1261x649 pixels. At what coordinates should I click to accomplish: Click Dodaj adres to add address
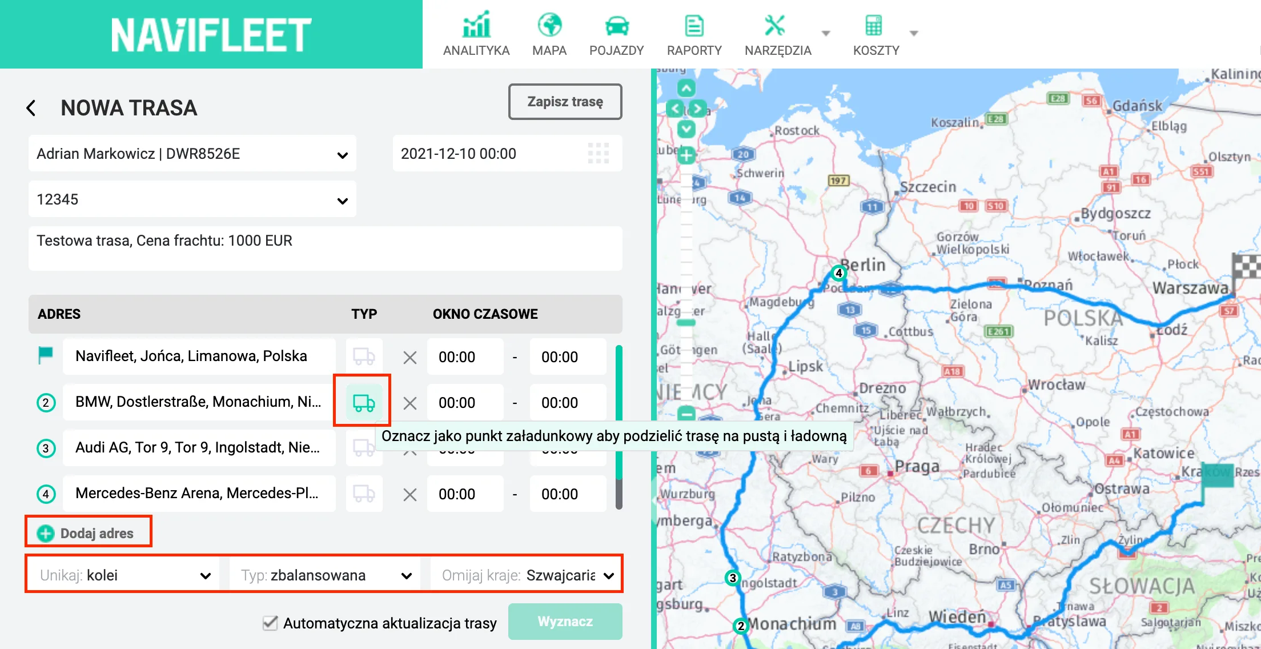(86, 534)
